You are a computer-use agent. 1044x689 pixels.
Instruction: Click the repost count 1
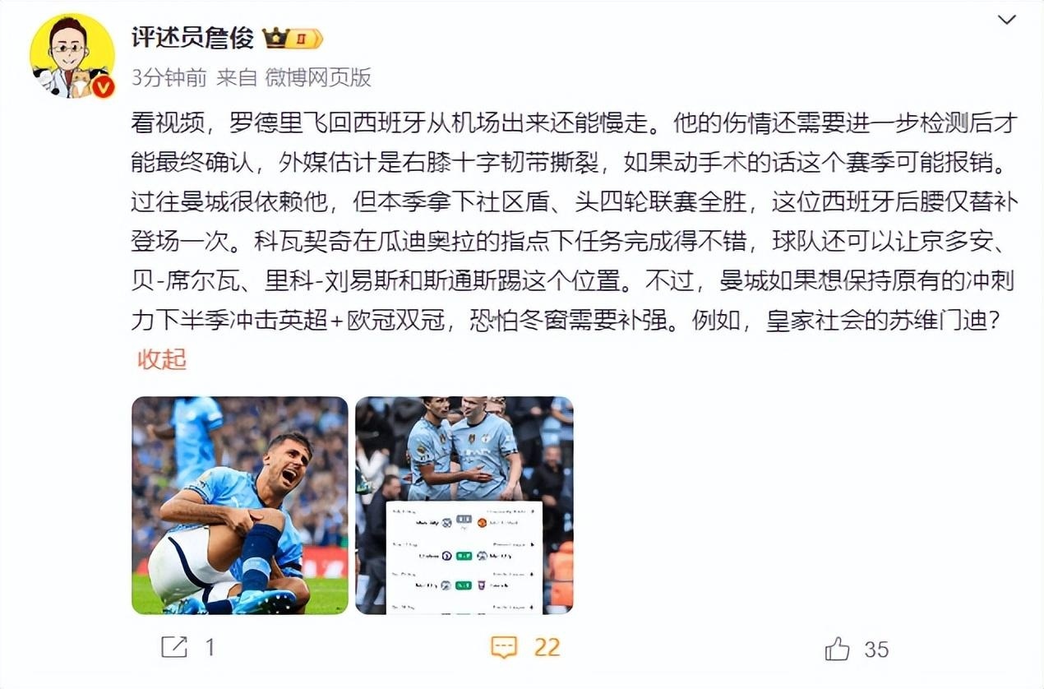(x=210, y=648)
